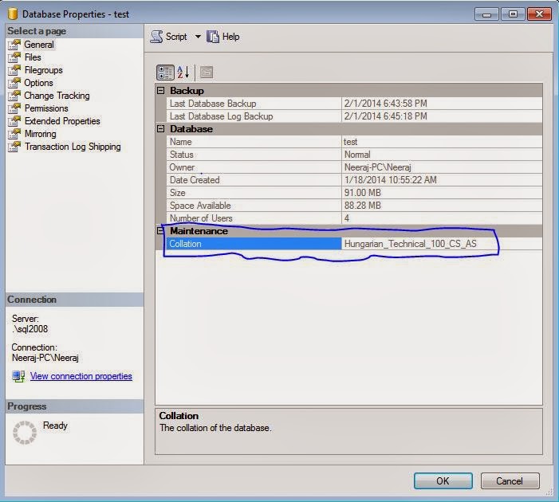Click the database cylinder icon in title bar
This screenshot has width=559, height=502.
13,14
